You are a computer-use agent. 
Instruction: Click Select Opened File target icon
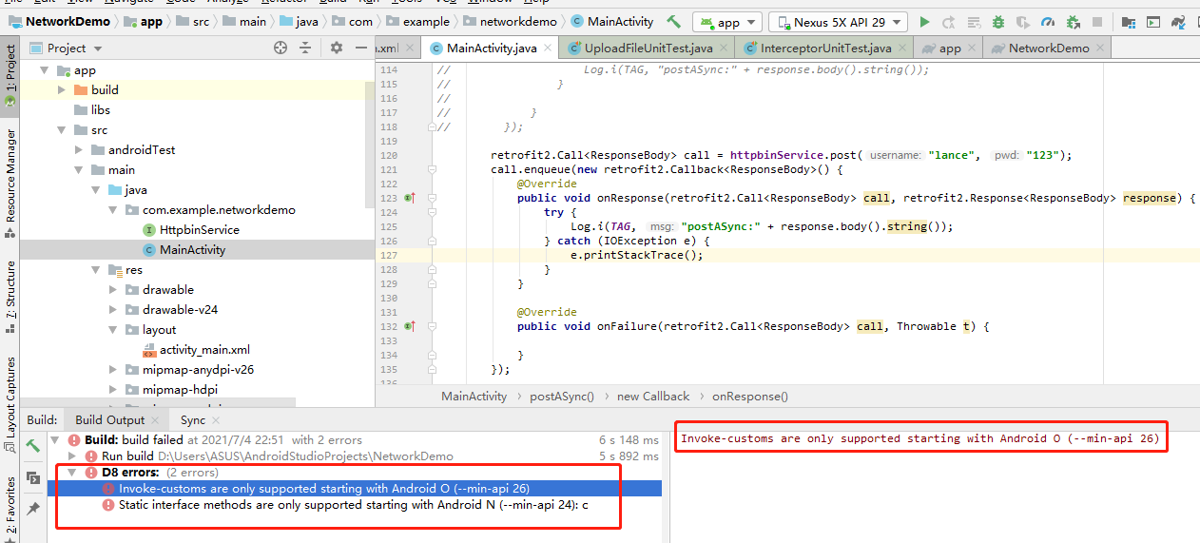pyautogui.click(x=280, y=48)
